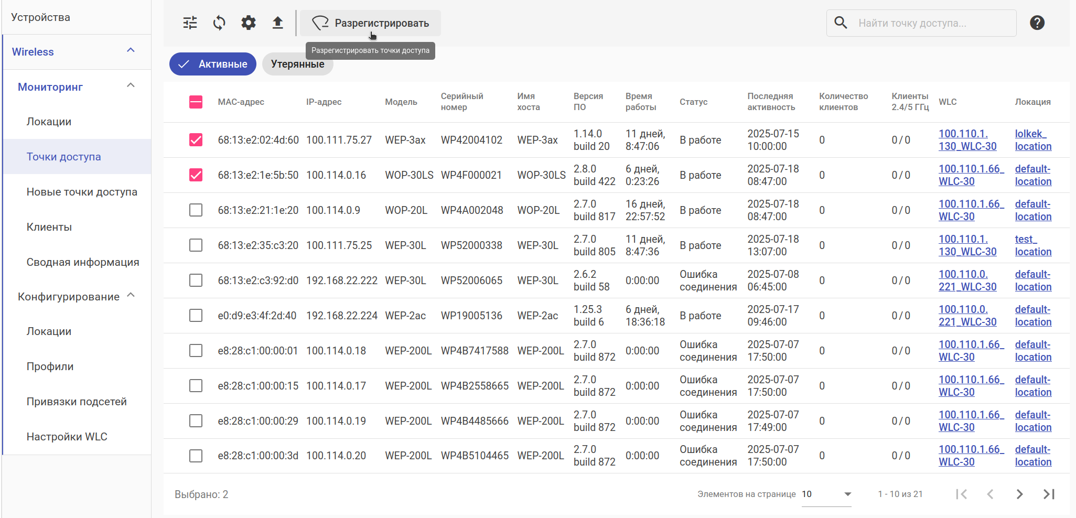Click the search magnifier icon
This screenshot has height=518, width=1076.
(841, 23)
